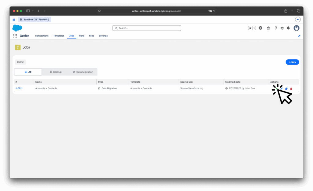Edit job J-0011 using pencil icon
313x191 pixels.
tap(282, 88)
